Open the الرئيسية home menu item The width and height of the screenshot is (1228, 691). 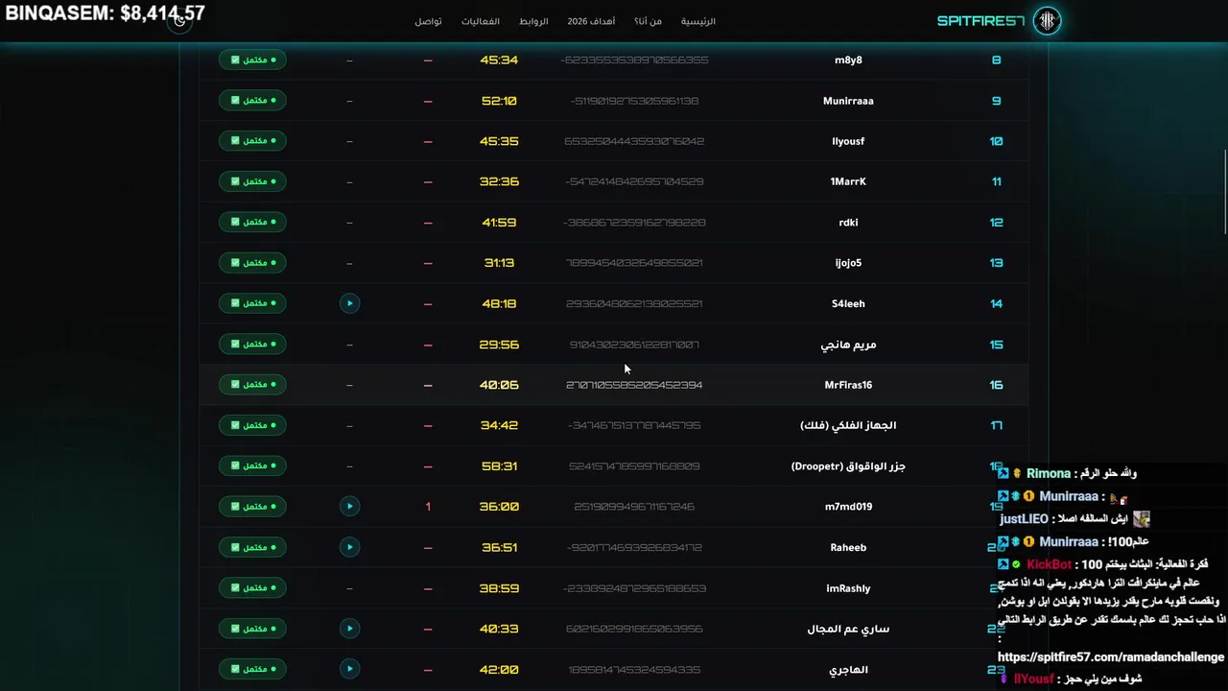point(697,21)
